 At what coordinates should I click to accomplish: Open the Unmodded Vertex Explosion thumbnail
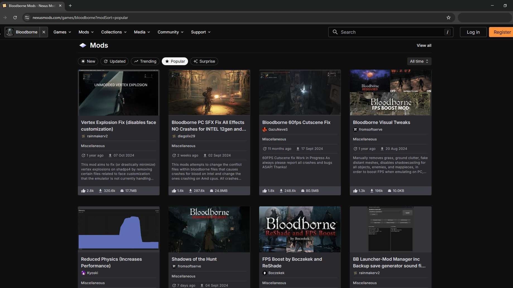click(119, 92)
